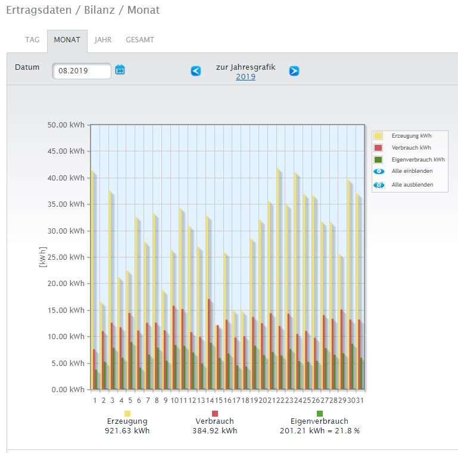Open the 2019 yearly graph link
The image size is (458, 453).
[x=245, y=77]
